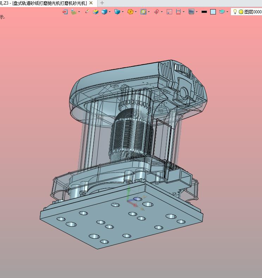Image resolution: width=262 pixels, height=278 pixels.
Task: Open the dimension bracket dropdown arrow
Action: [x=183, y=12]
